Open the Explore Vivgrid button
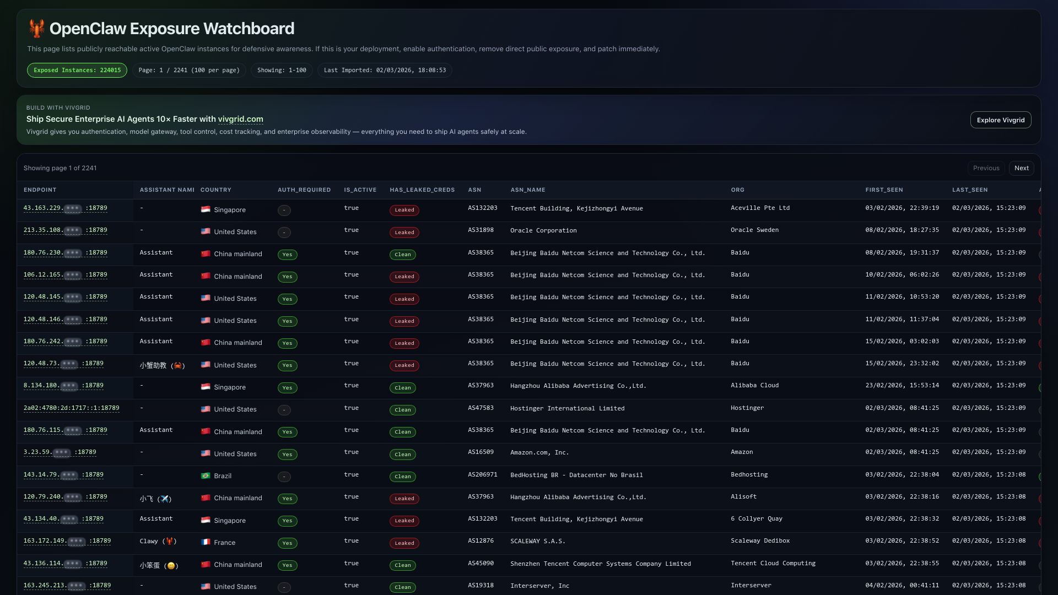This screenshot has height=595, width=1058. (1000, 120)
